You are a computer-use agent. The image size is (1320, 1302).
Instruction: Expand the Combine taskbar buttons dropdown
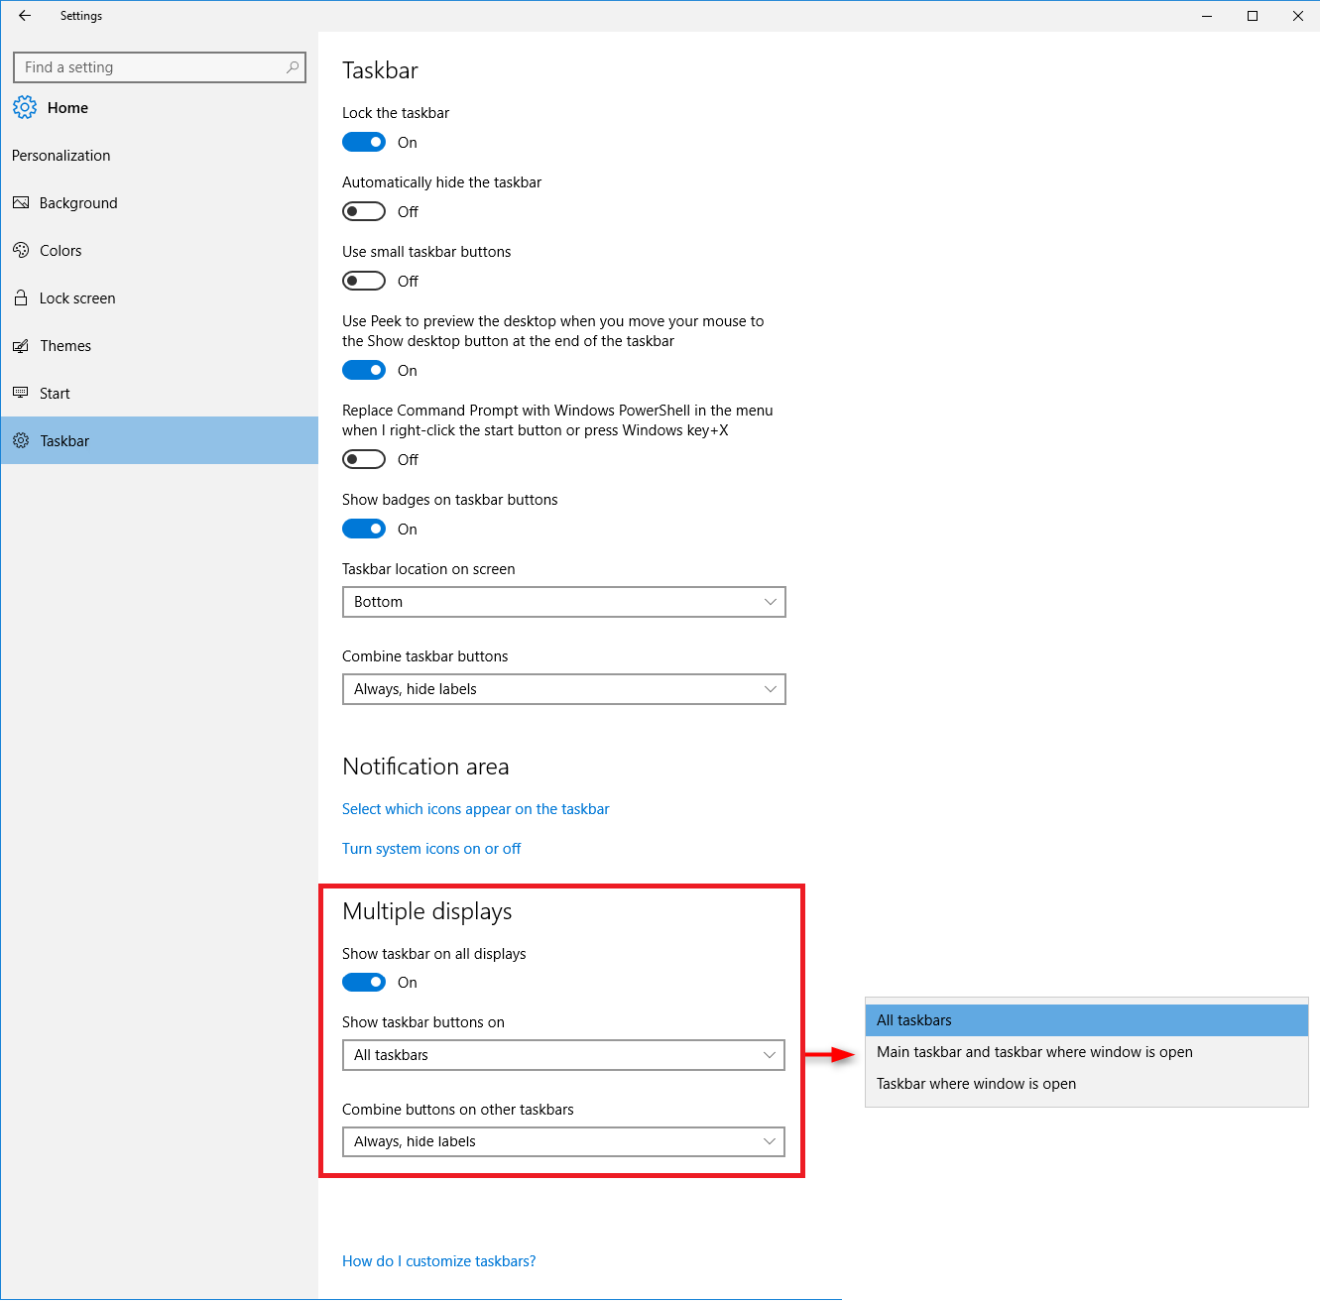click(x=563, y=689)
